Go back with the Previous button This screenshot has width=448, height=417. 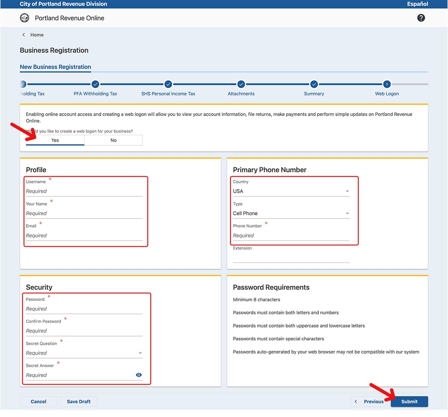click(x=370, y=402)
